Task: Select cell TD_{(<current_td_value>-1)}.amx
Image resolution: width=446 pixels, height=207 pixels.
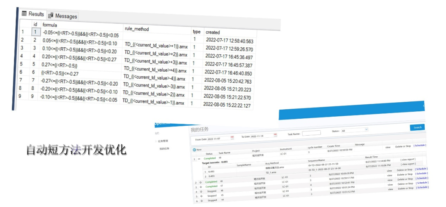Action: coord(153,102)
